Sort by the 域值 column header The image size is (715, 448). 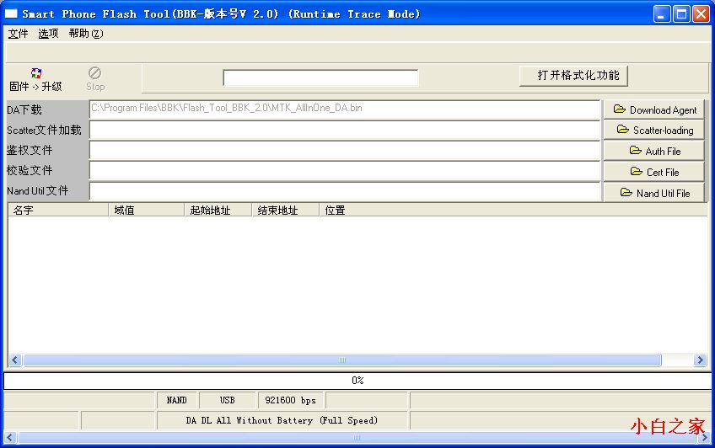click(x=147, y=211)
